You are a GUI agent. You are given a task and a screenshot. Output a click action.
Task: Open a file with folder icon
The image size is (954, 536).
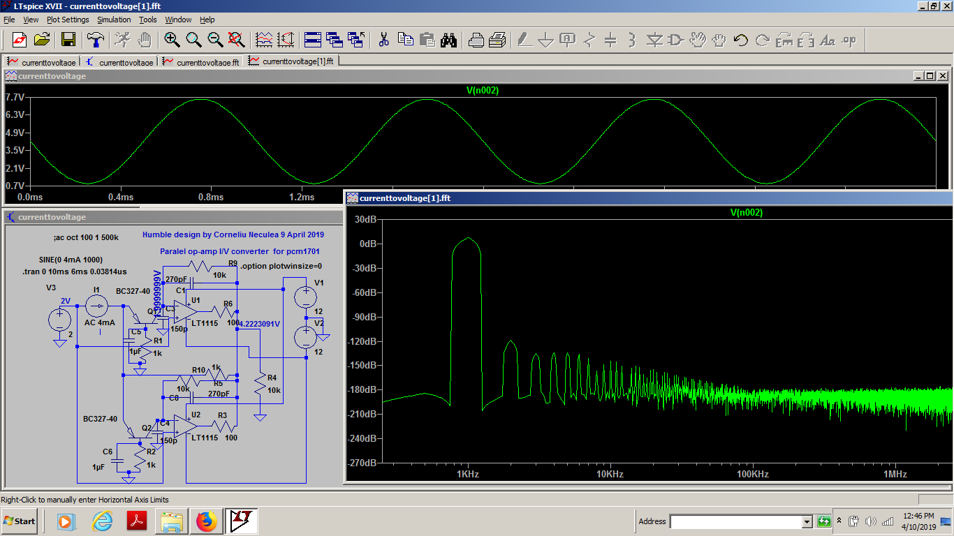point(42,39)
